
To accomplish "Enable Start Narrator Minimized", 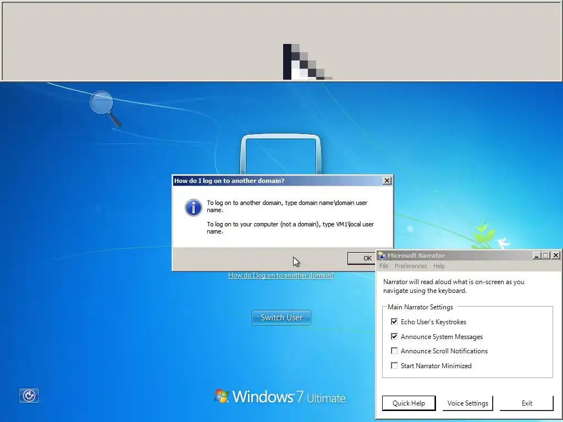I will coord(394,365).
